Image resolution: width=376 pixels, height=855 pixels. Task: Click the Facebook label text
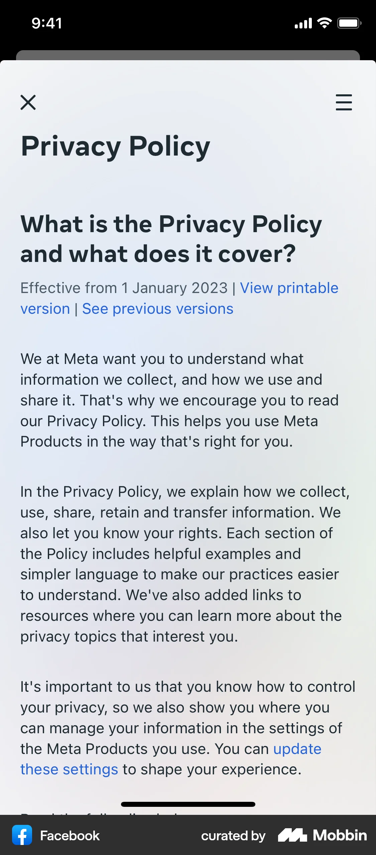point(70,835)
